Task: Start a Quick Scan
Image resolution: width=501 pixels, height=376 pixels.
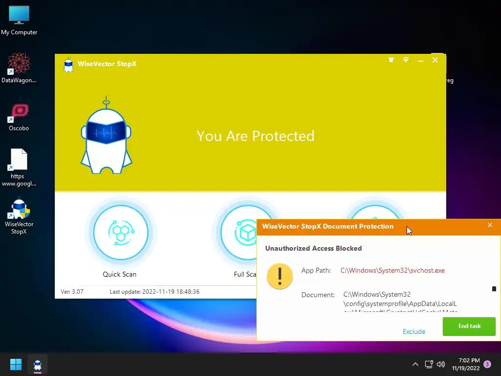Action: pos(120,233)
